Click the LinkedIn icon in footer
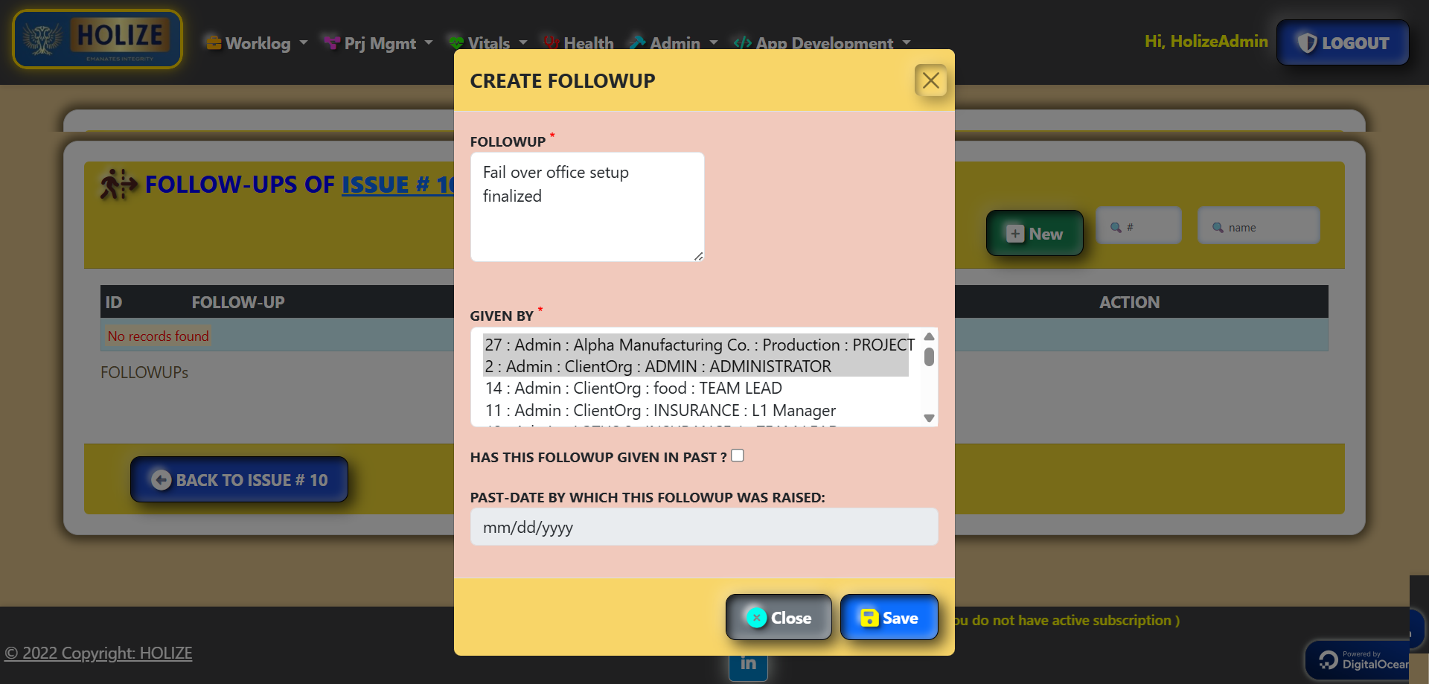Image resolution: width=1429 pixels, height=684 pixels. tap(748, 664)
